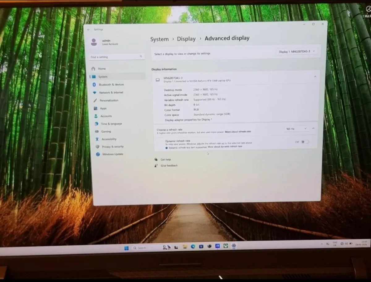Open the 165 Hz refresh rate dropdown
Viewport: 371px width, 282px height.
(295, 128)
